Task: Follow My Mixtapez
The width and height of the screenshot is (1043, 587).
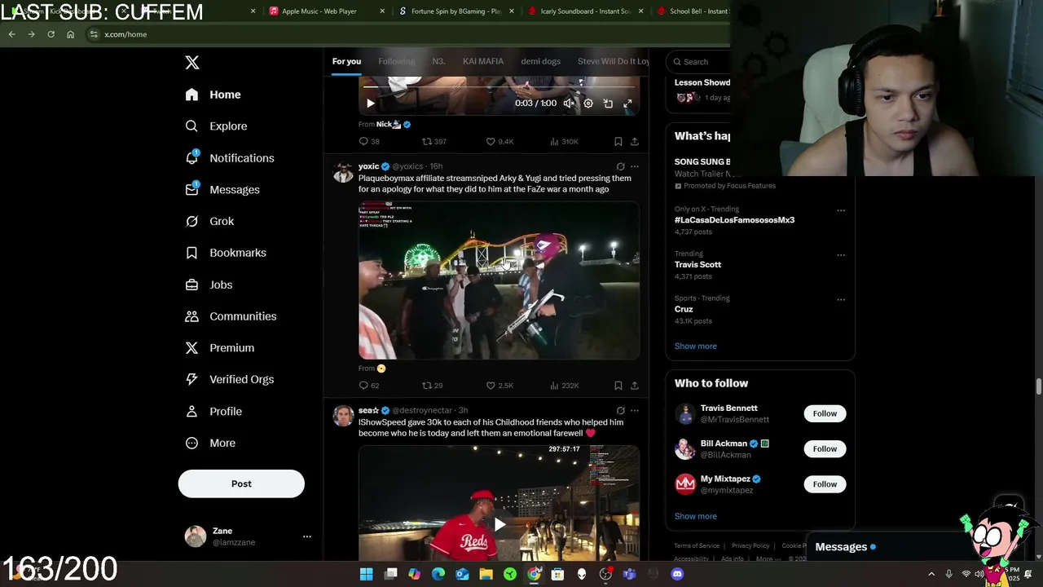Action: click(825, 484)
